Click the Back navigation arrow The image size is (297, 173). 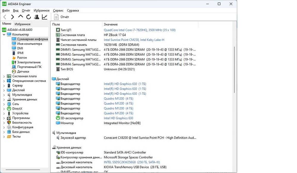tap(5, 17)
